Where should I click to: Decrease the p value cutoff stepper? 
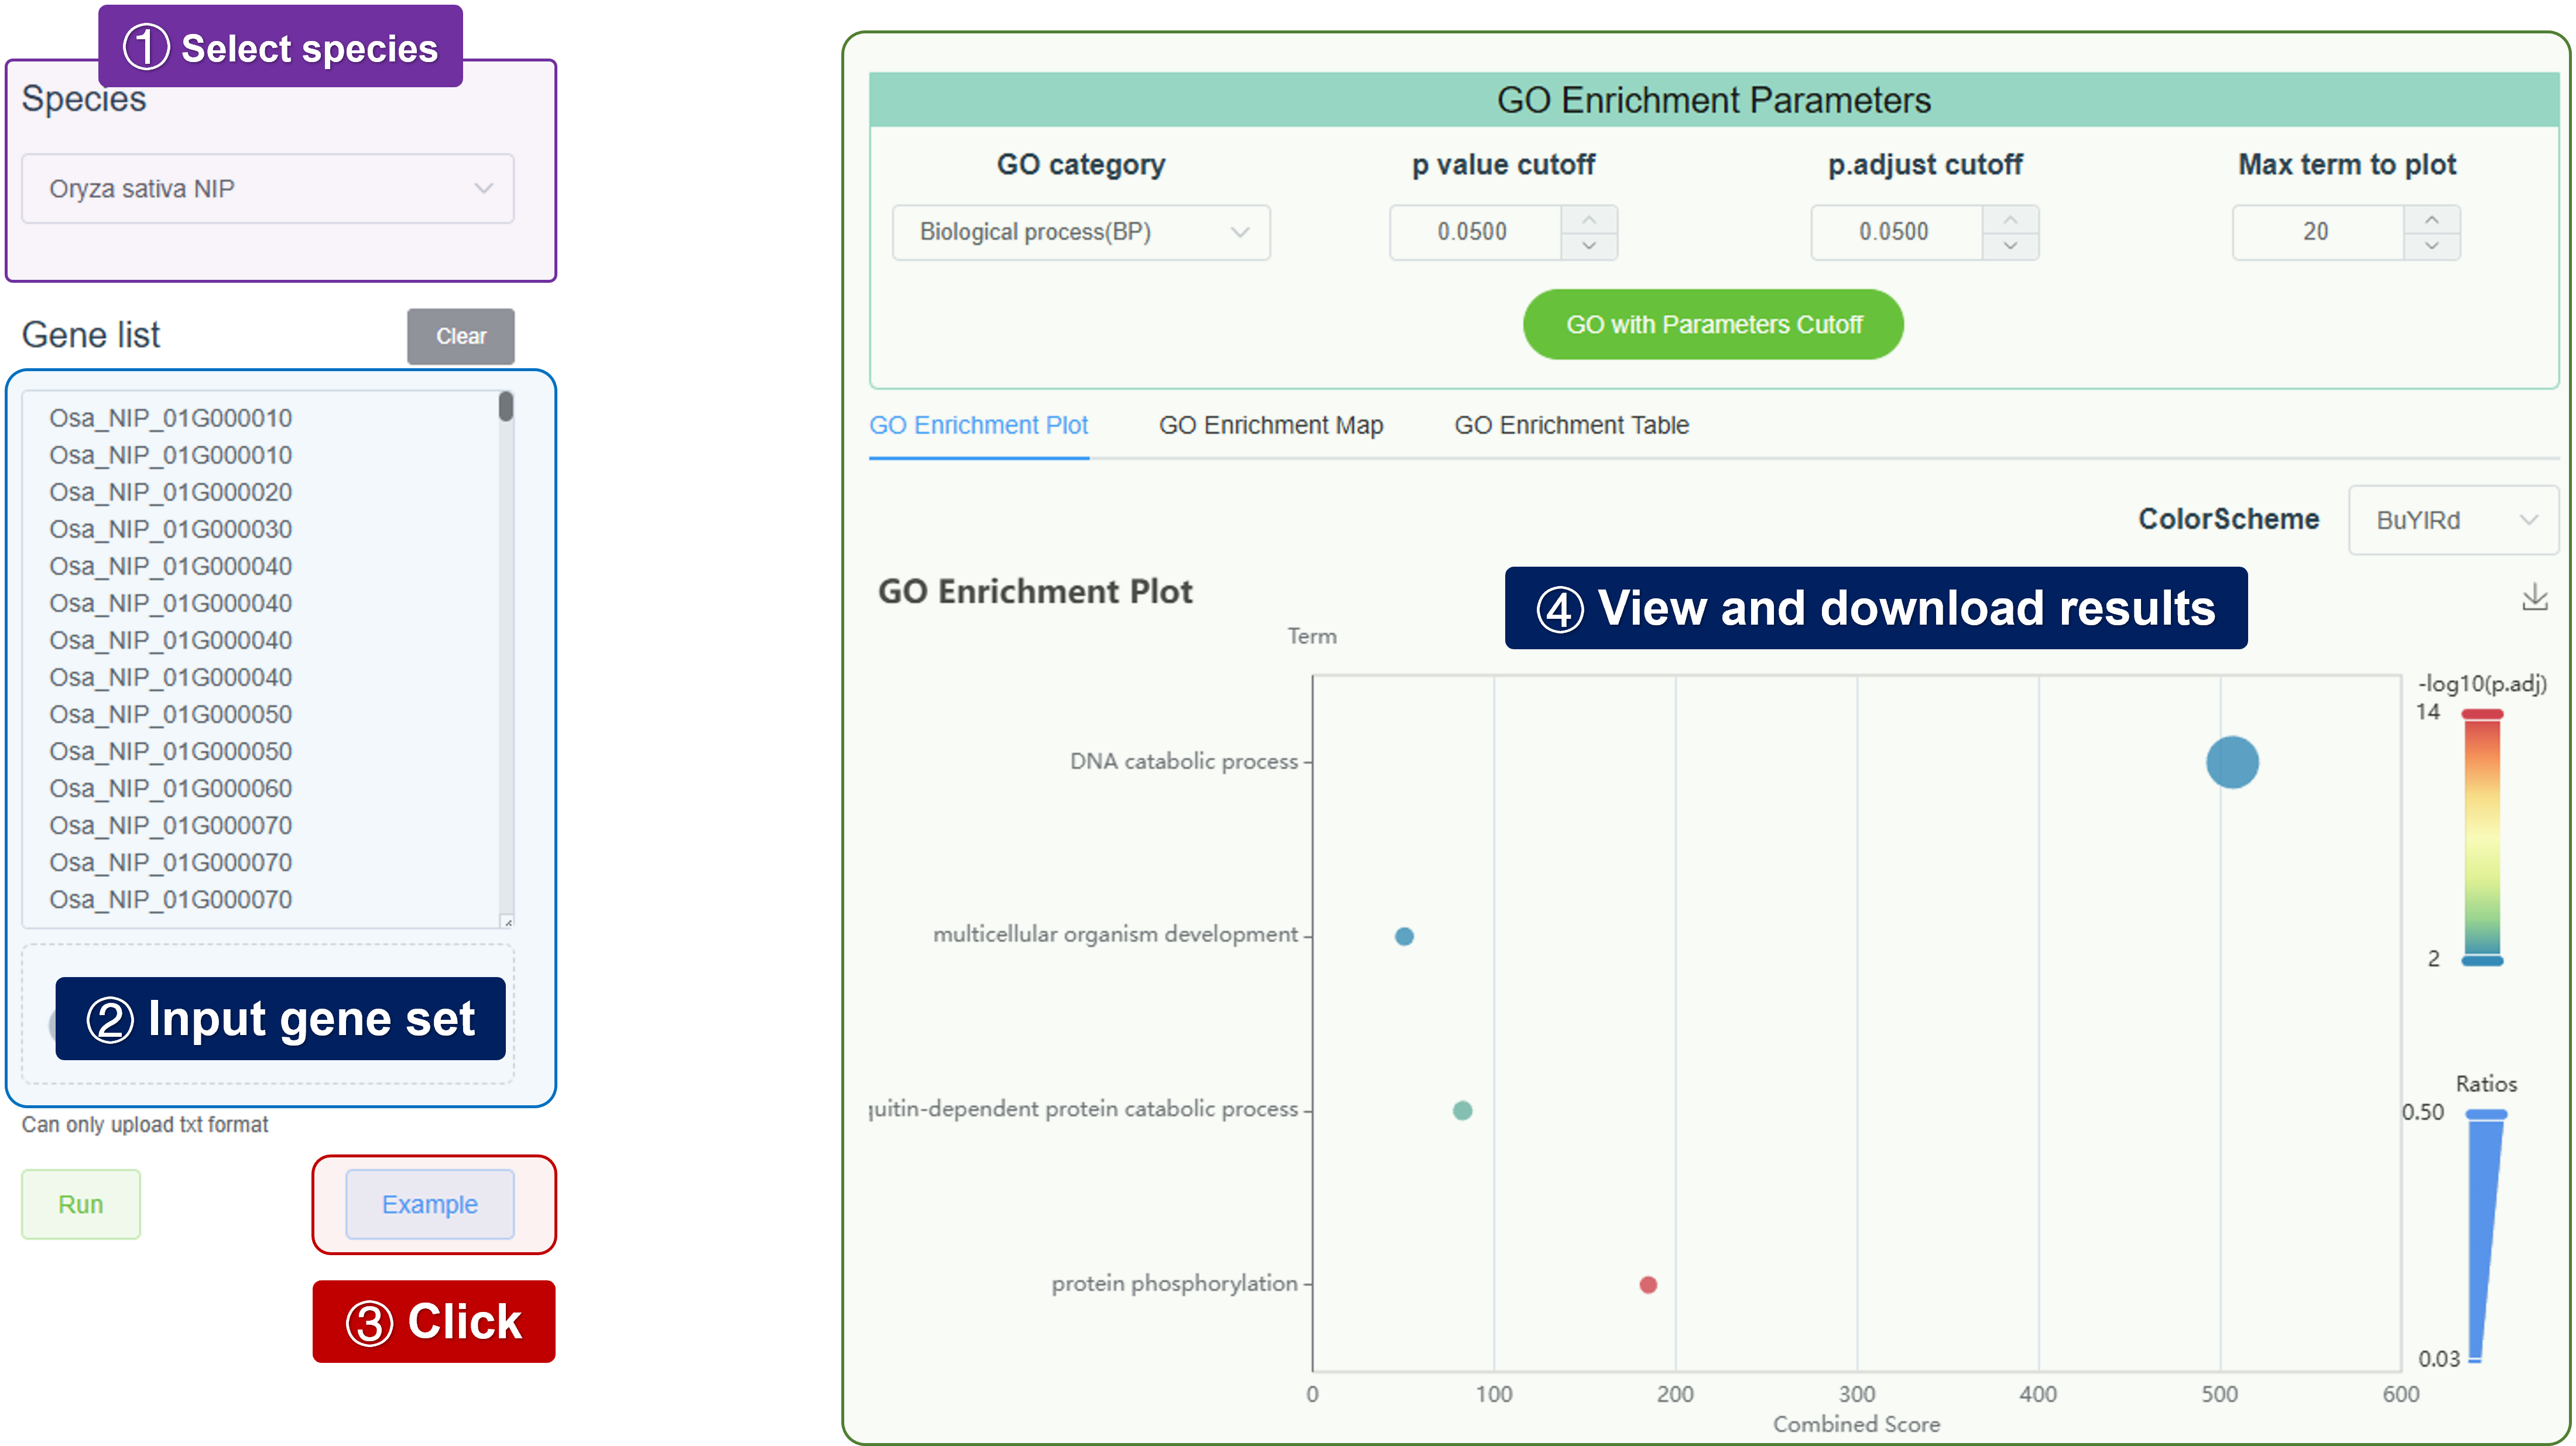pyautogui.click(x=1588, y=246)
